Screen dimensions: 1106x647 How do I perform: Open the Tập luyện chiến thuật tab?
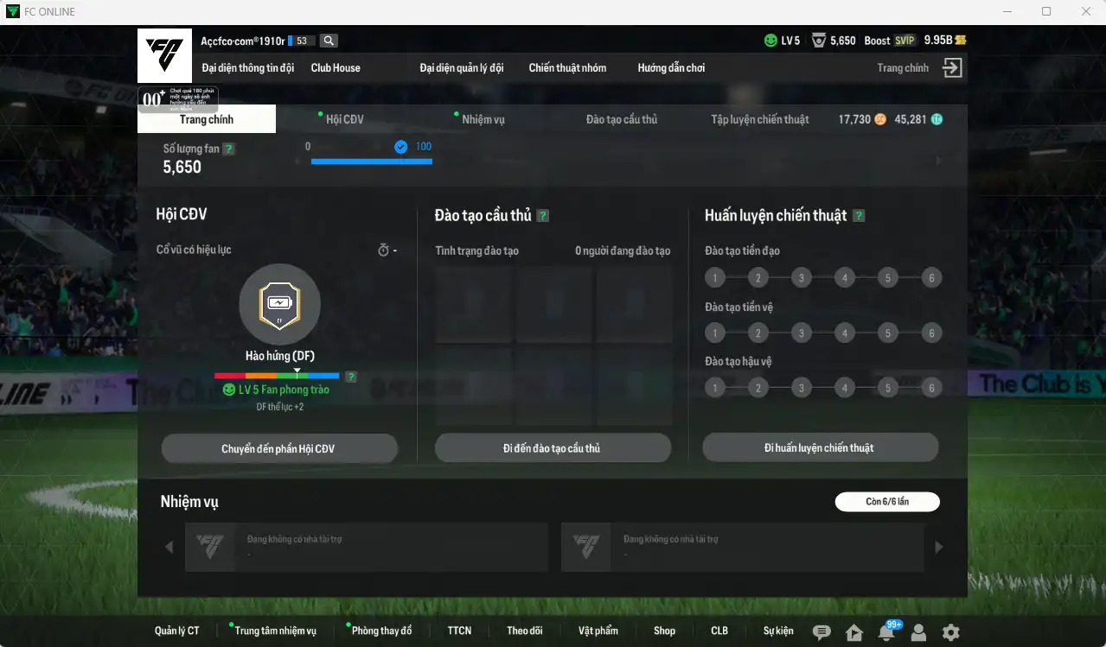(x=760, y=119)
